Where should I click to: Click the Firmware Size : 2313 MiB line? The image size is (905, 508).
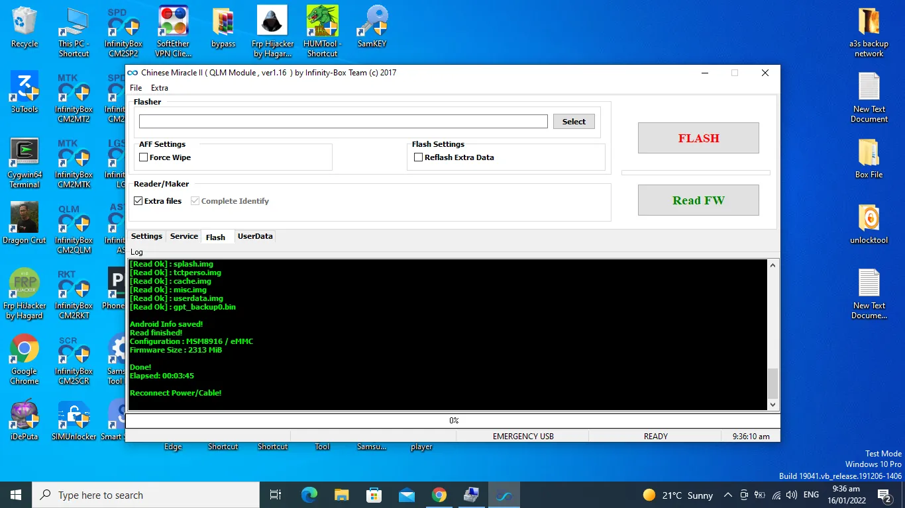tap(176, 350)
